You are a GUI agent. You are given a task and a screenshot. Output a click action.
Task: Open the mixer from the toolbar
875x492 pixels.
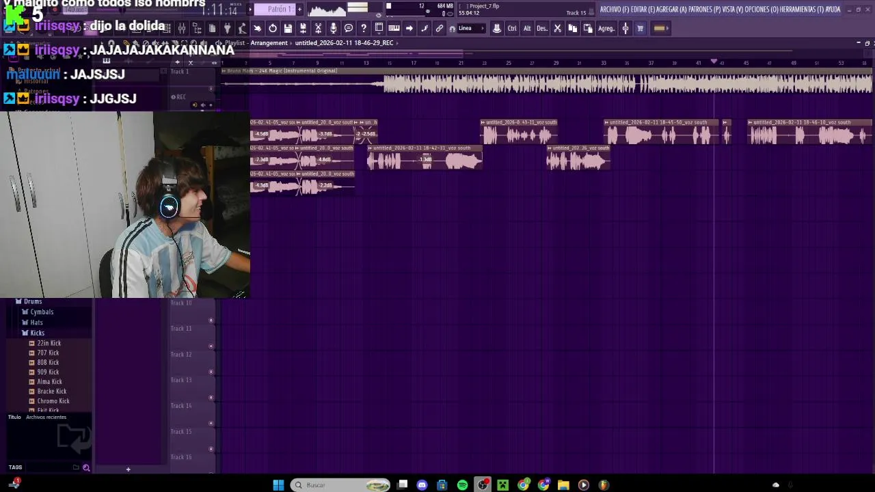point(182,28)
